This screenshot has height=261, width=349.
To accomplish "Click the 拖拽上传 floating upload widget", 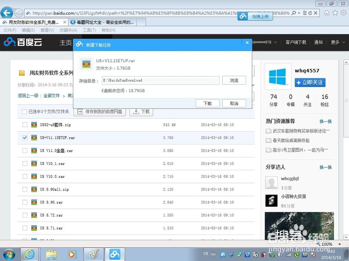I will 255,16.
